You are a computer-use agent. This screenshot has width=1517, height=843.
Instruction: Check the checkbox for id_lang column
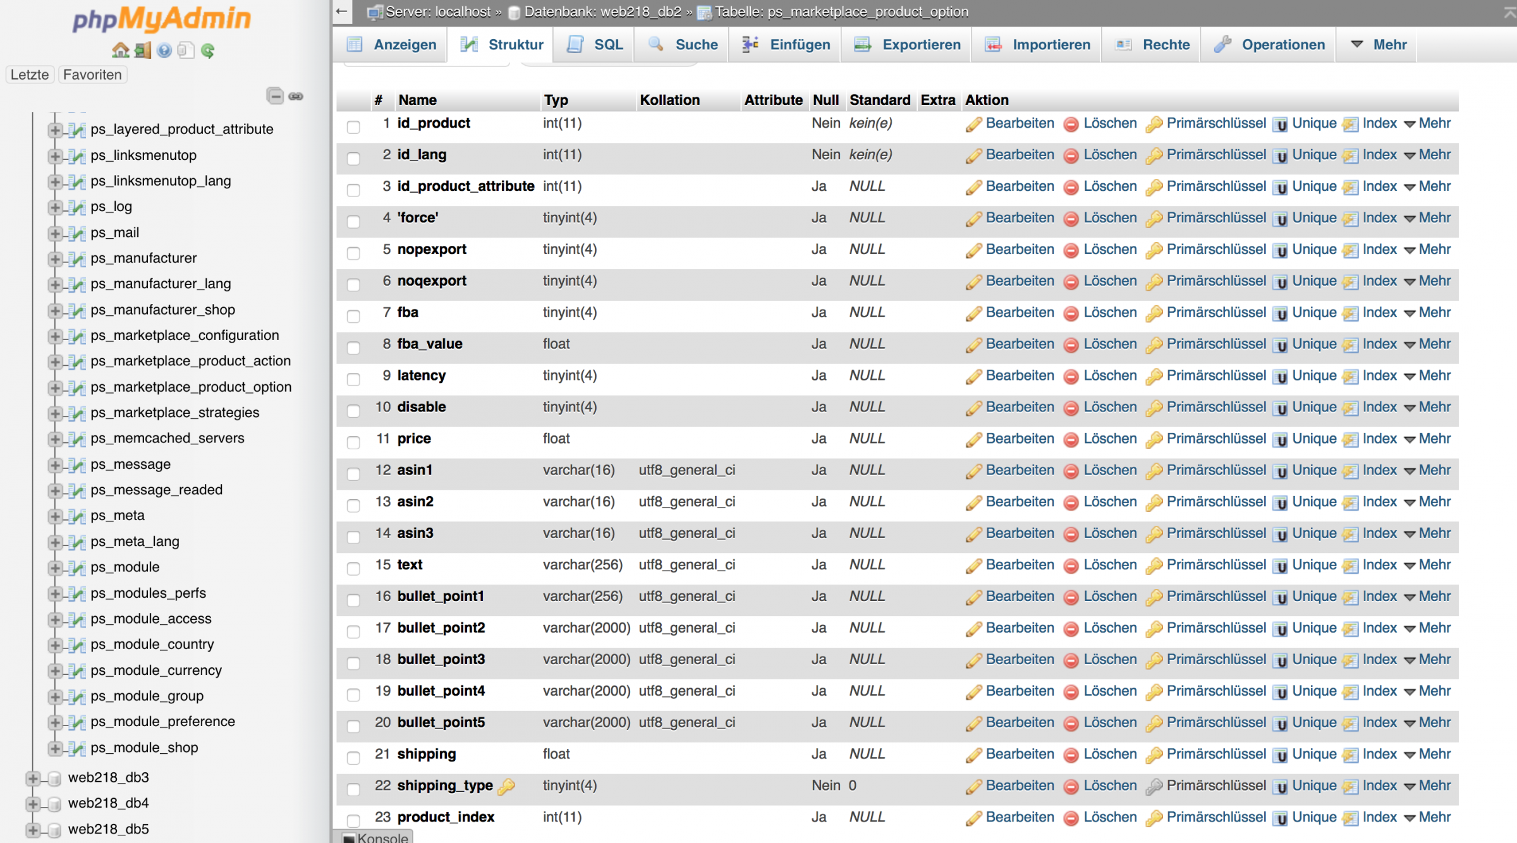point(353,158)
